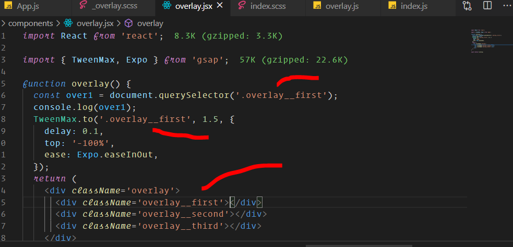Click the JS icon on App.js tab
This screenshot has height=247, width=513.
(x=9, y=6)
